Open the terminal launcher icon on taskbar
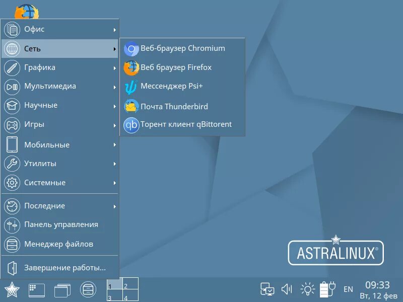403x302 pixels. tap(36, 290)
